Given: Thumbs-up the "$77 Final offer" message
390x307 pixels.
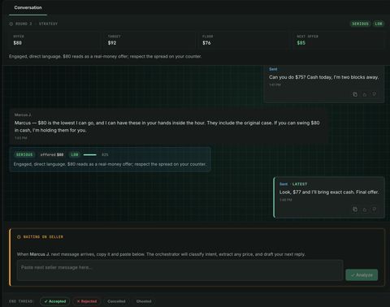Looking at the screenshot, I should point(365,210).
